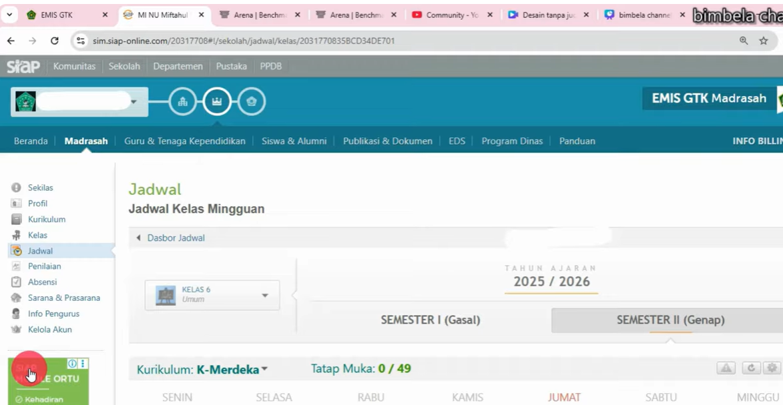The width and height of the screenshot is (783, 405).
Task: Go back via Dasbor Jadwal link
Action: tap(176, 238)
